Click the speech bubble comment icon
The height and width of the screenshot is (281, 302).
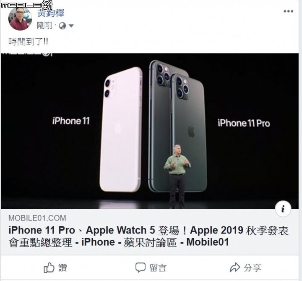tap(141, 268)
